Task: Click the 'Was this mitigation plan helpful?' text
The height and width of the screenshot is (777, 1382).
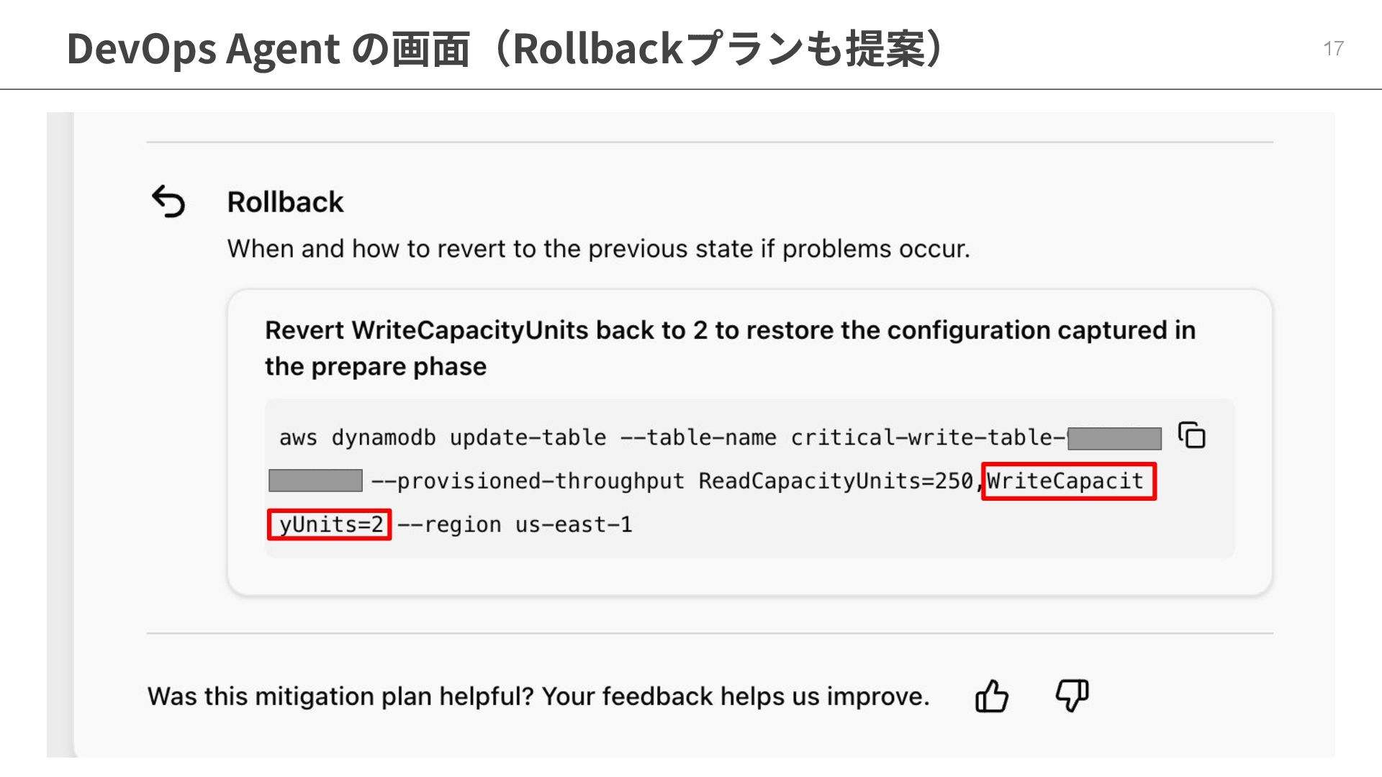Action: coord(538,696)
